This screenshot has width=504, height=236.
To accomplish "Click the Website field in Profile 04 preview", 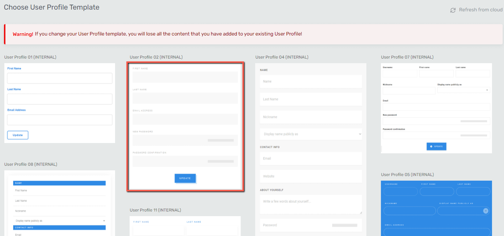I will point(311,176).
